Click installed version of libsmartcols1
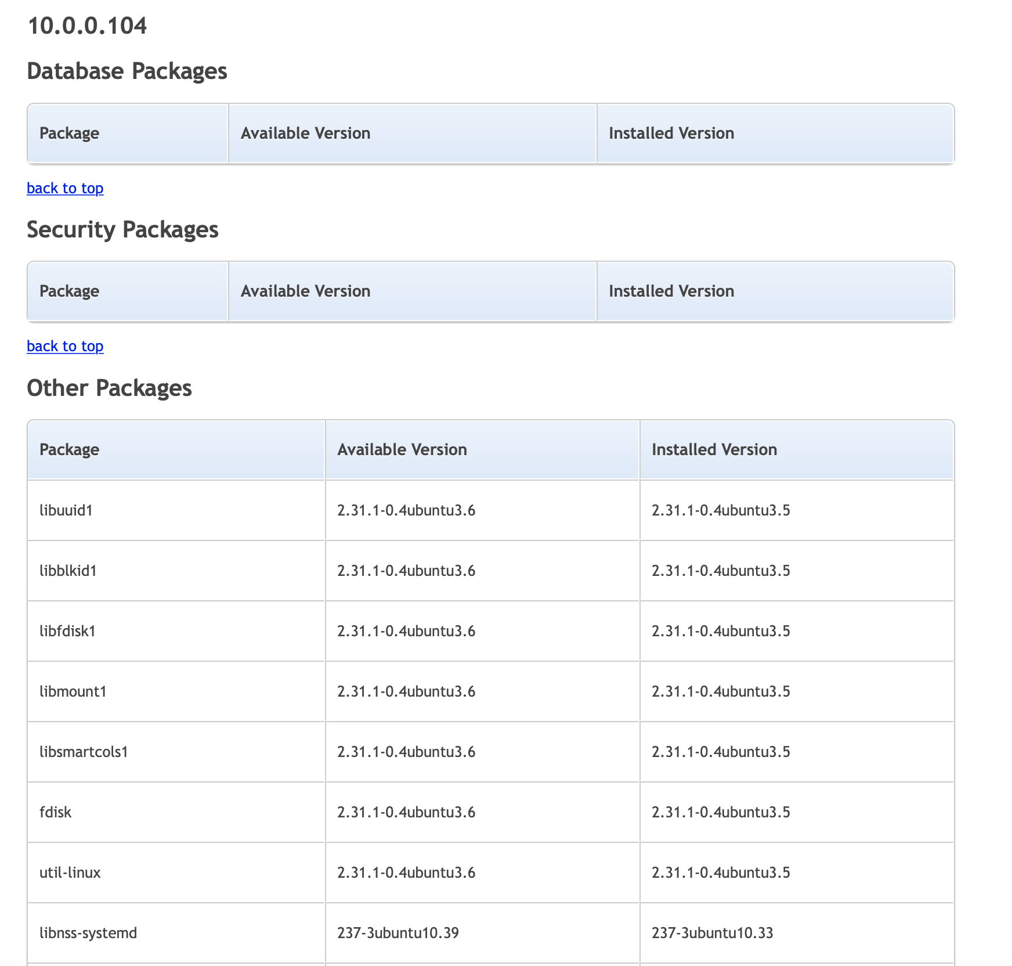Screen dimensions: 1012x966 (x=797, y=752)
